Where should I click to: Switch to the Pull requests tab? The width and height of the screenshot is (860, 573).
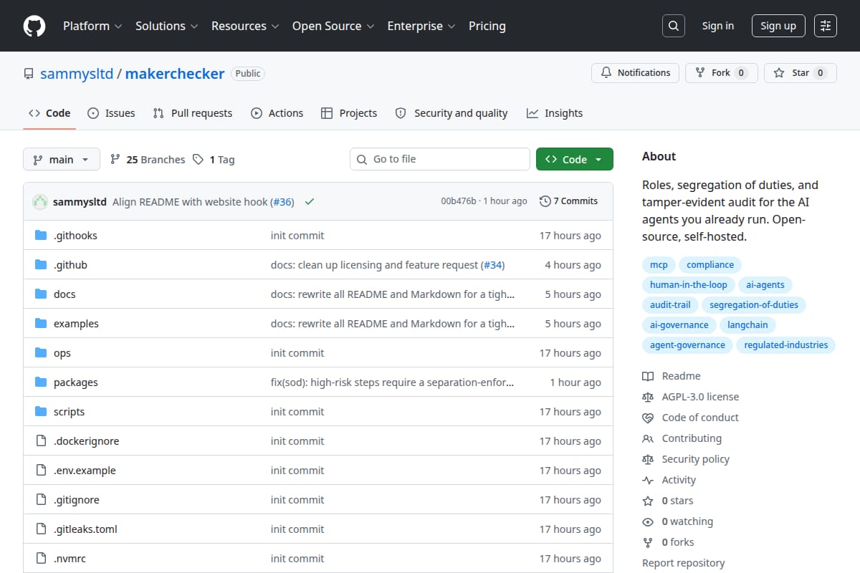(x=193, y=113)
